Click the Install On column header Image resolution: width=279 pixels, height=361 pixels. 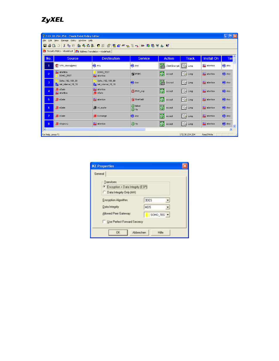[211, 58]
